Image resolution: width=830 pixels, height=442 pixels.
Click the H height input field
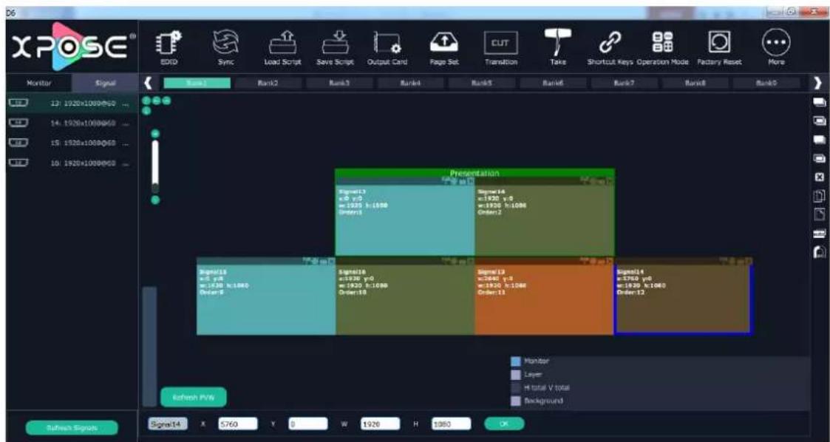451,424
